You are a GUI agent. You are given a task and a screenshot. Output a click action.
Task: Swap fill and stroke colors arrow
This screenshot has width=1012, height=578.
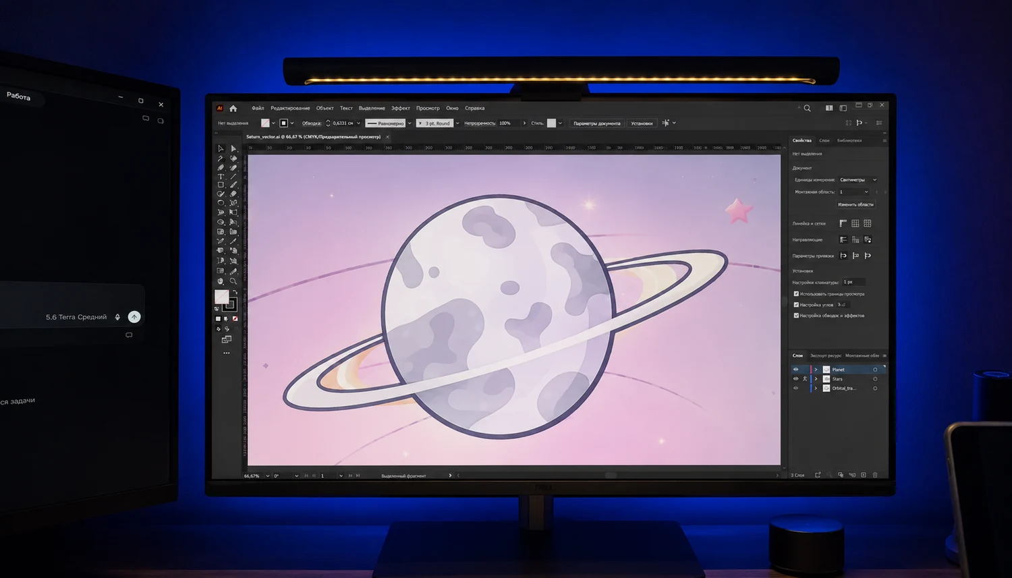pyautogui.click(x=235, y=291)
